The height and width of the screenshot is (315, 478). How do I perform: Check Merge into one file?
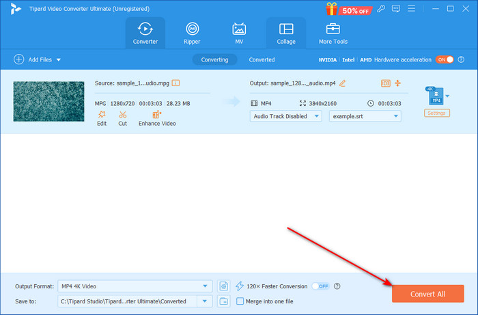coord(240,301)
